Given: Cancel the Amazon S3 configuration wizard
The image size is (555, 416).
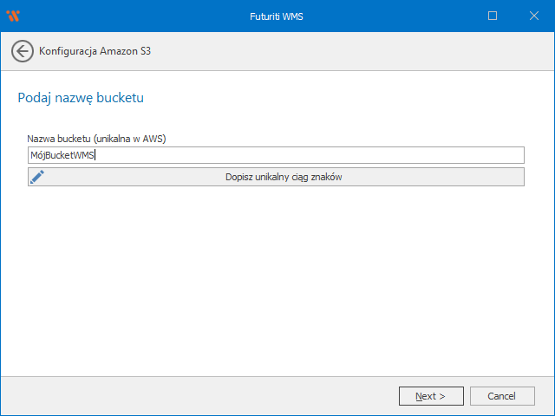Looking at the screenshot, I should pyautogui.click(x=501, y=396).
